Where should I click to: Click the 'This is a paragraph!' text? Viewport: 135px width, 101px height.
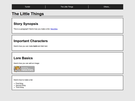click(21, 29)
